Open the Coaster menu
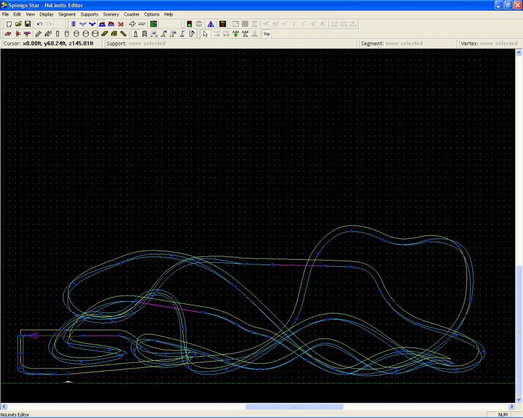The height and width of the screenshot is (418, 523). 132,15
